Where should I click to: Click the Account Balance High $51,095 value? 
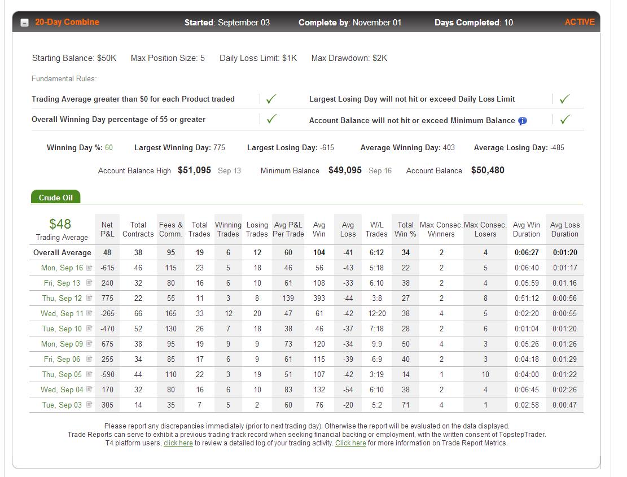click(194, 170)
